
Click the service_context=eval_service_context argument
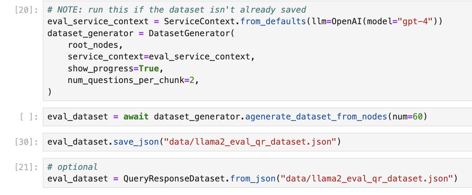[x=162, y=57]
